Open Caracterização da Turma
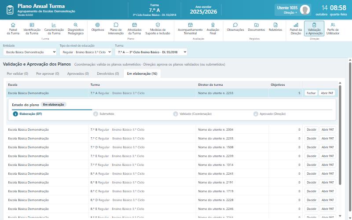The height and width of the screenshot is (220, 352). (54, 29)
